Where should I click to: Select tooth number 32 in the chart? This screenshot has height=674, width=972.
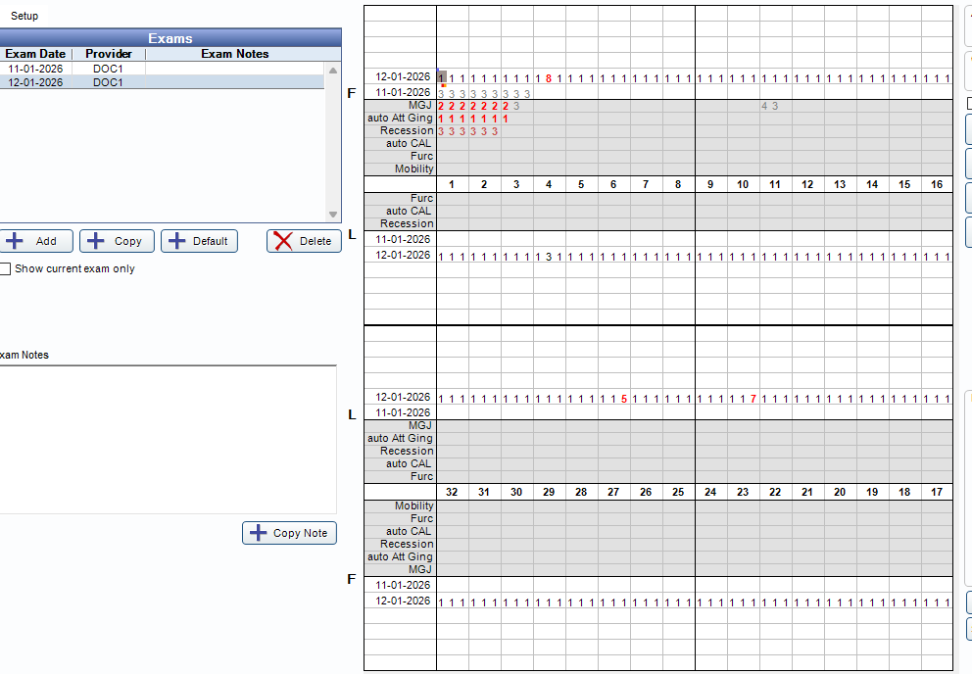pos(452,492)
